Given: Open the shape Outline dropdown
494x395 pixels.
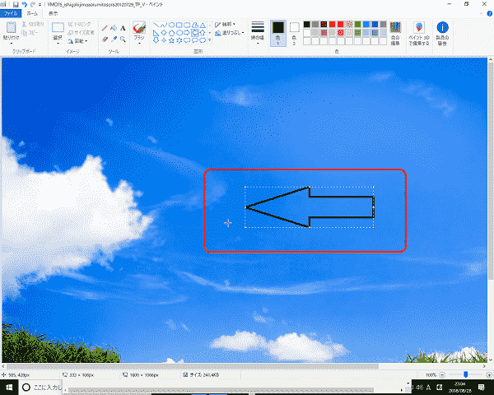Looking at the screenshot, I should coord(226,24).
